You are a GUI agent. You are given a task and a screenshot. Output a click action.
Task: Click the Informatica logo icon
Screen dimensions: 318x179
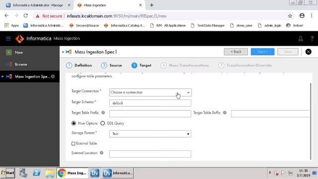[x=20, y=39]
